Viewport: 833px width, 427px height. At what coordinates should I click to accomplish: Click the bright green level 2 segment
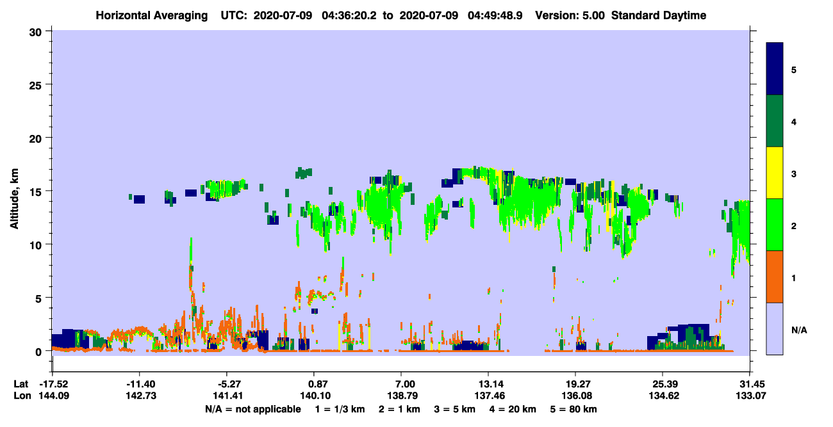coord(775,225)
